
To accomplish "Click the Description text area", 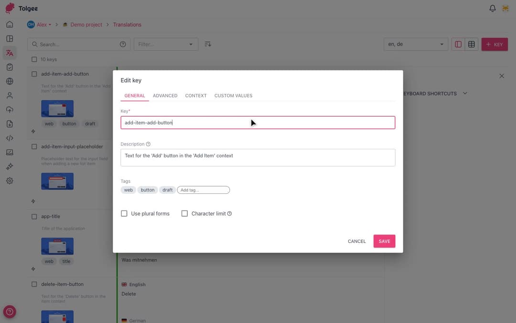I will pyautogui.click(x=258, y=157).
